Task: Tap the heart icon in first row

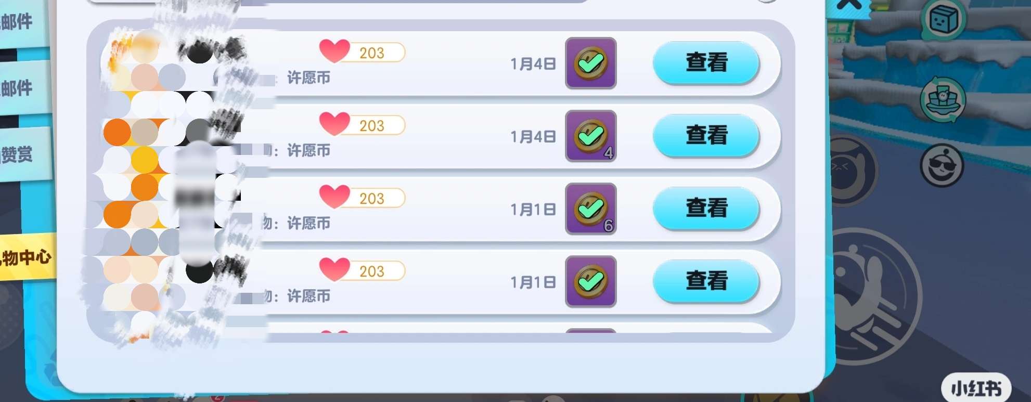Action: pos(334,51)
